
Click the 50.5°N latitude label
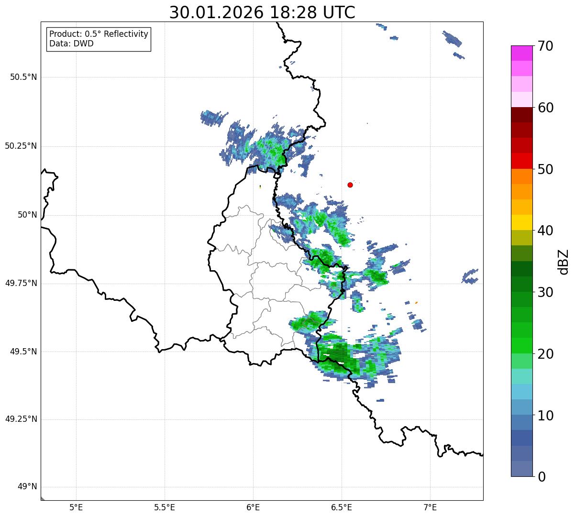click(x=23, y=77)
